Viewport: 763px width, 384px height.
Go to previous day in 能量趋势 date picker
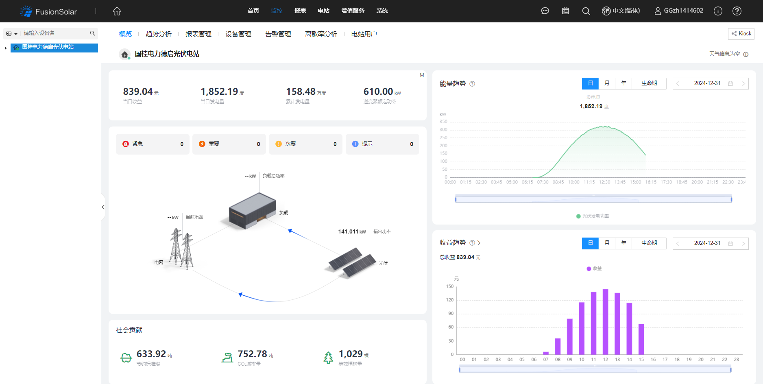tap(678, 84)
